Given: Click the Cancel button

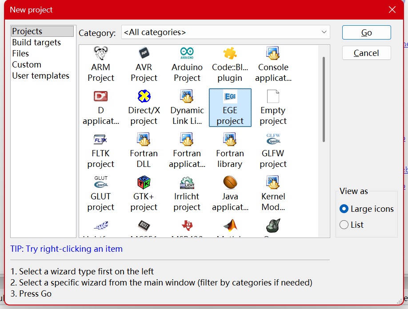Looking at the screenshot, I should 366,53.
